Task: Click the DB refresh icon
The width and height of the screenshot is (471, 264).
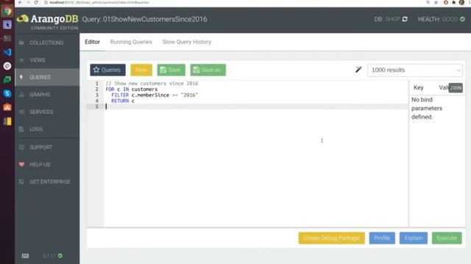Action: coord(405,19)
